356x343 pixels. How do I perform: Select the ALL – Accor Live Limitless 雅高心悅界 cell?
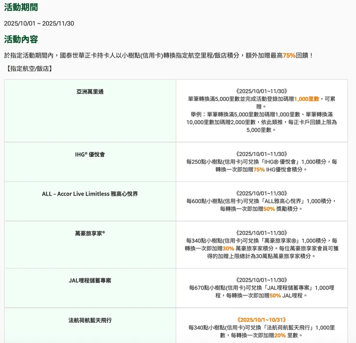click(x=90, y=201)
